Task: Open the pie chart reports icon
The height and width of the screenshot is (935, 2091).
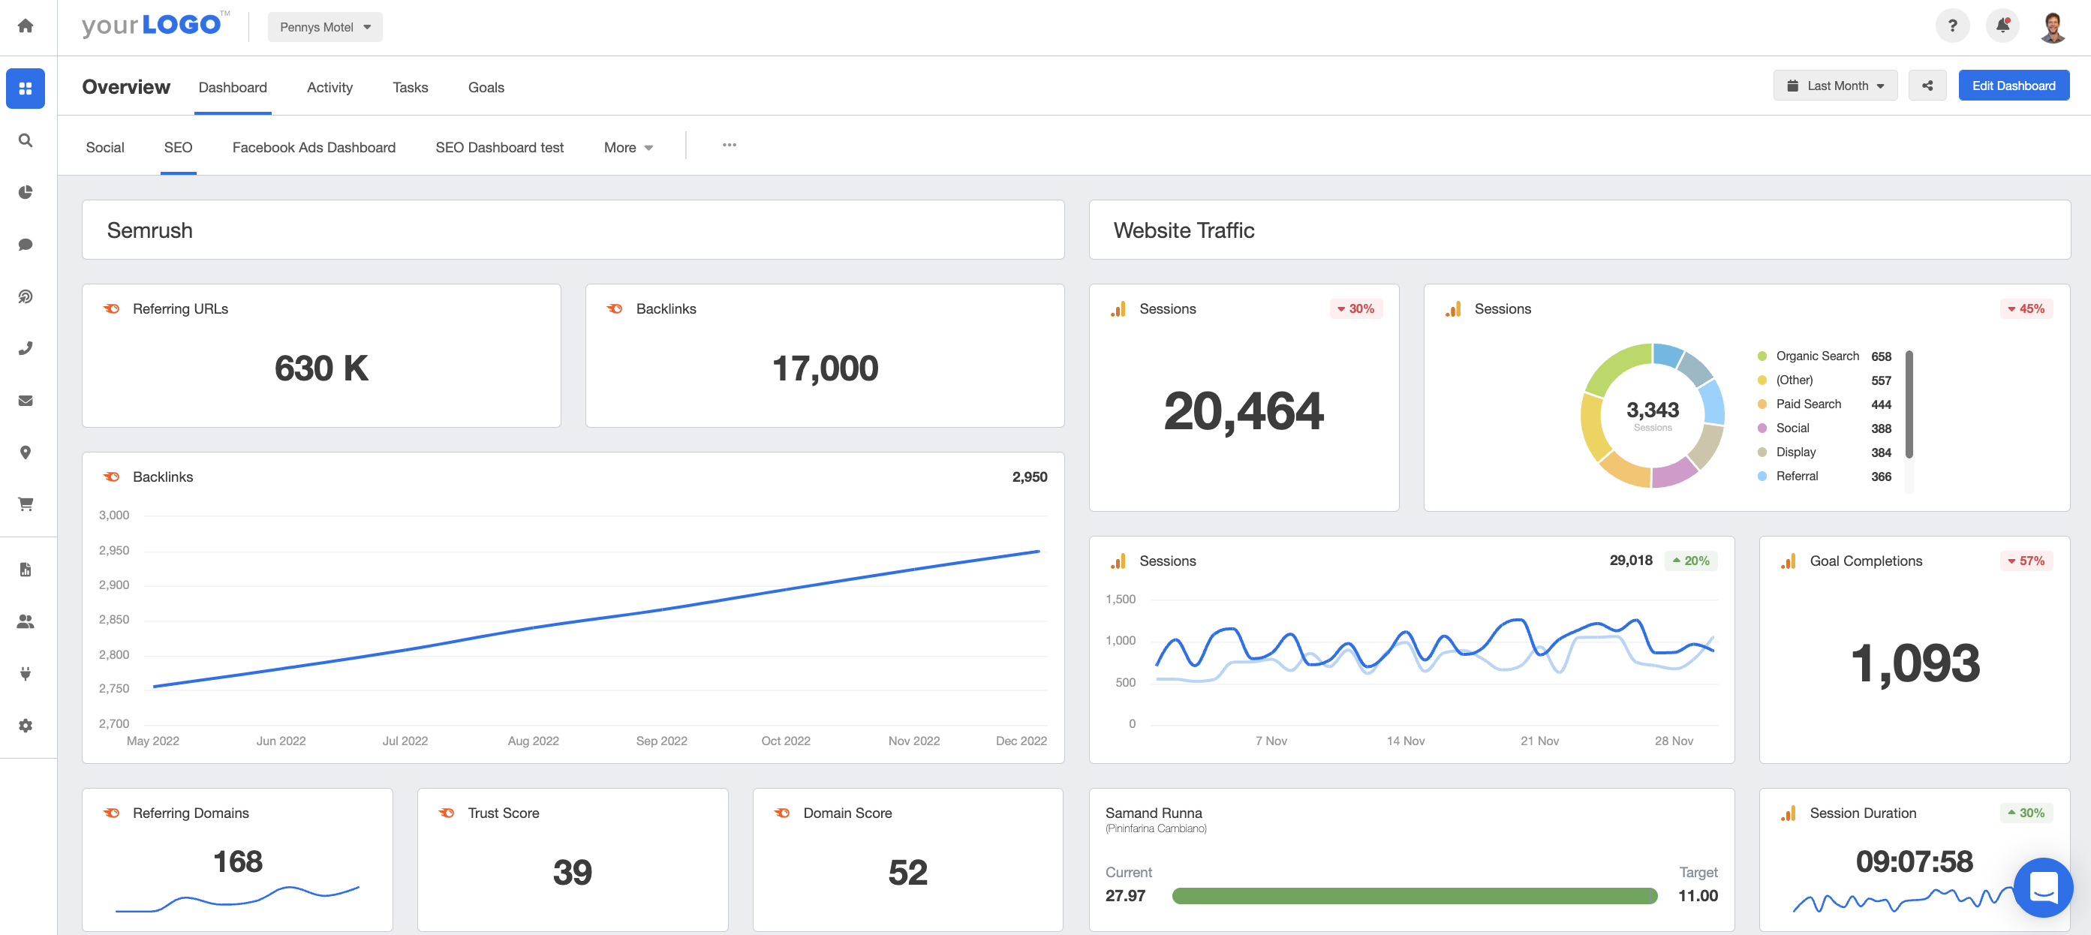Action: pyautogui.click(x=26, y=192)
